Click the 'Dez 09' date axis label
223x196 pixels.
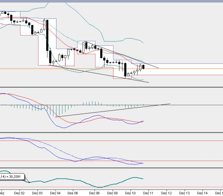tap(112, 193)
